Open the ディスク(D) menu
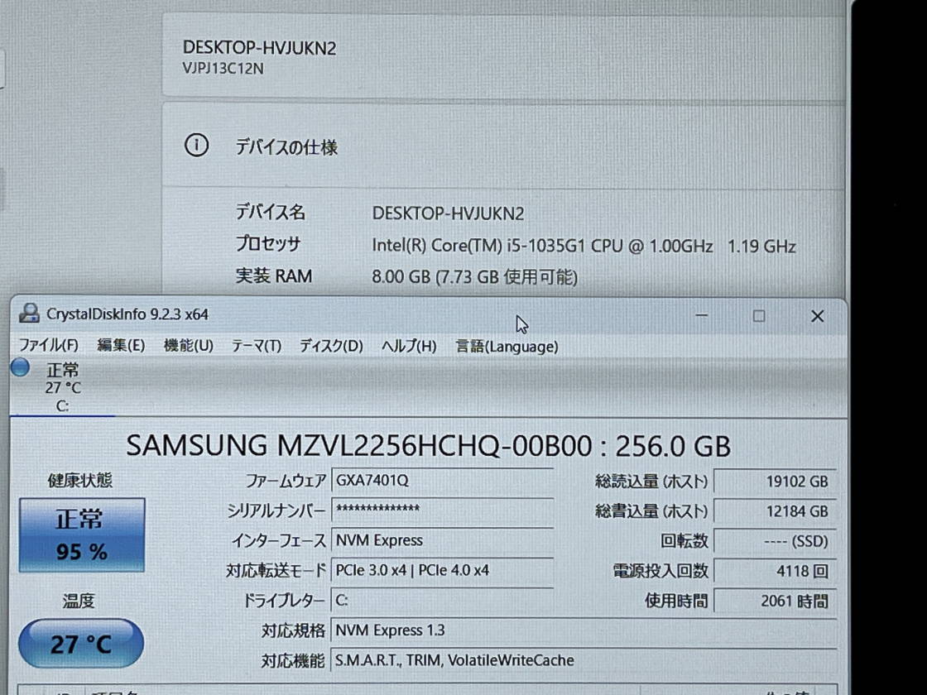Viewport: 927px width, 695px height. click(331, 346)
